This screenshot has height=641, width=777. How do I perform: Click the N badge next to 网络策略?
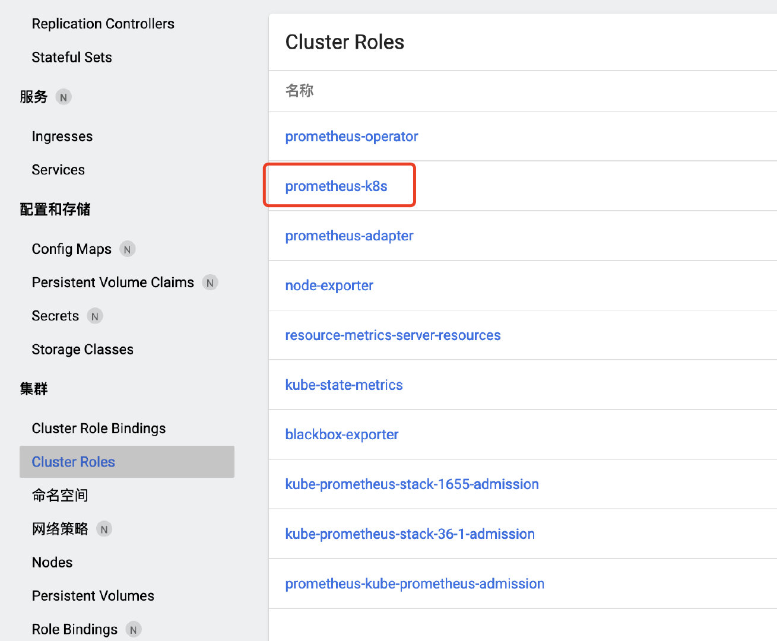click(104, 528)
